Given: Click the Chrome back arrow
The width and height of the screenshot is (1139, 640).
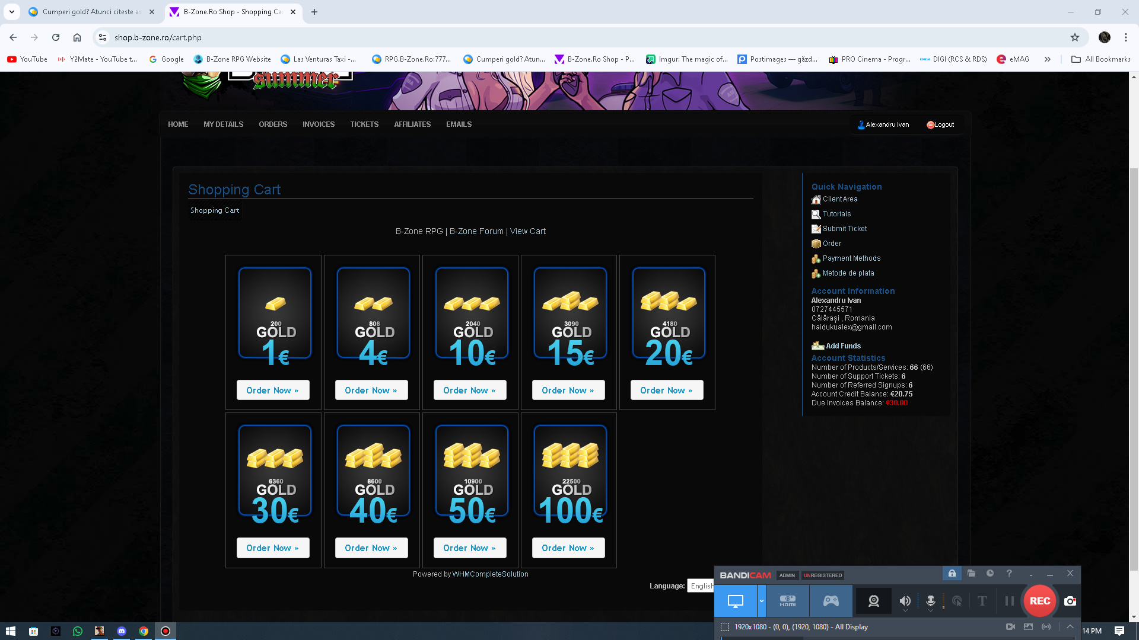Looking at the screenshot, I should pos(13,37).
